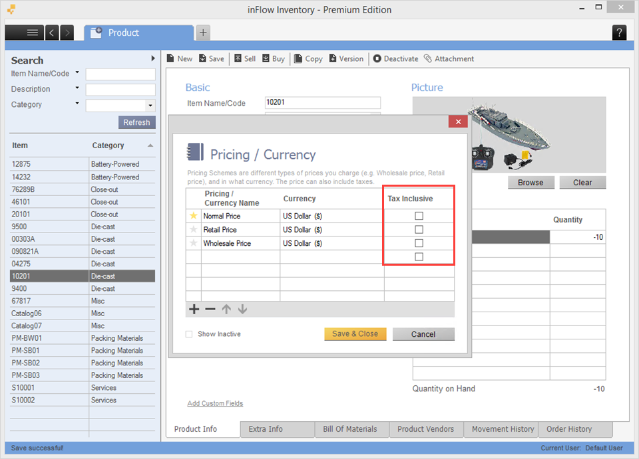This screenshot has width=639, height=459.
Task: Select item 12875 in the list
Action: (83, 164)
